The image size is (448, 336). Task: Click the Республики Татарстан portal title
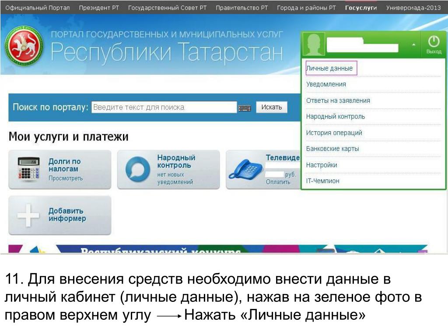click(167, 52)
